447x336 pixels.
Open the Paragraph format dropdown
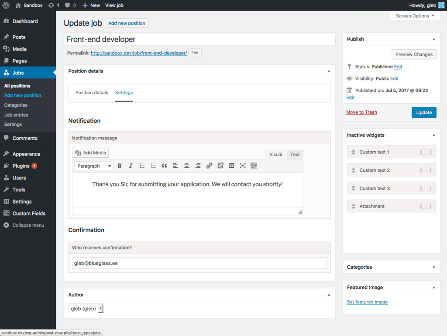[93, 166]
